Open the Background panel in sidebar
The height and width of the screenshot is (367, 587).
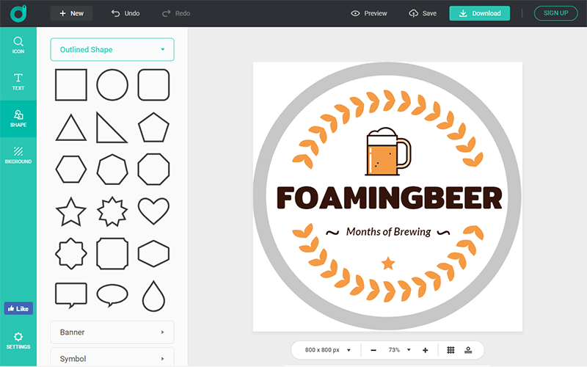[x=18, y=155]
